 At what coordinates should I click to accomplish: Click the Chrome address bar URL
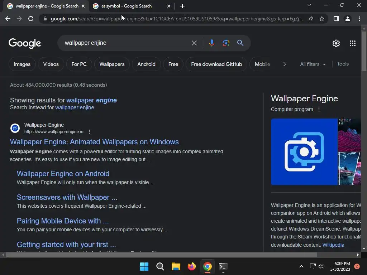(x=176, y=19)
